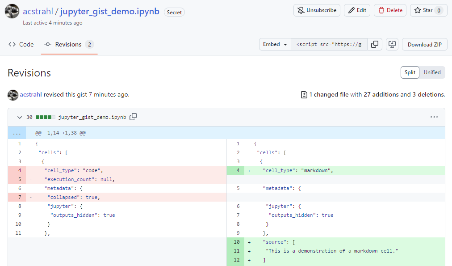The width and height of the screenshot is (452, 266).
Task: Collapse the jupyter_gist_demo.ipynb diff
Action: (19, 117)
